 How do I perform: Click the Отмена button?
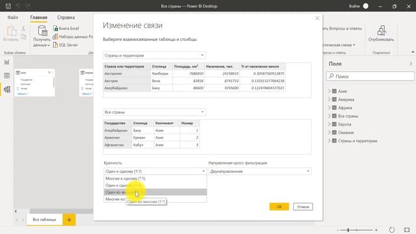click(x=303, y=207)
